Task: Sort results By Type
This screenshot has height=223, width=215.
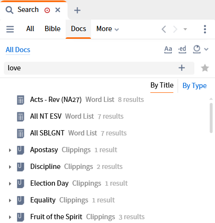Action: pos(194,86)
